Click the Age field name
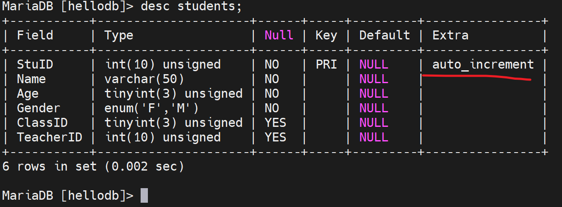Viewport: 562px width, 207px height. (27, 93)
